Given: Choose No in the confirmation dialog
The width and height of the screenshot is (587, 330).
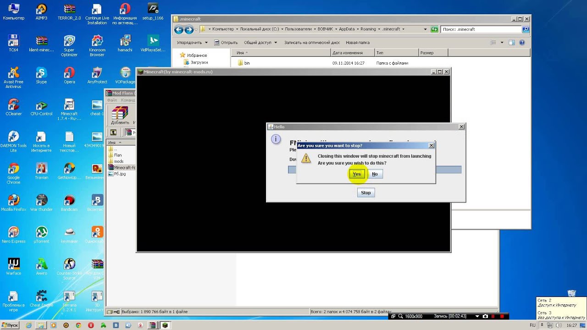Looking at the screenshot, I should coord(375,174).
